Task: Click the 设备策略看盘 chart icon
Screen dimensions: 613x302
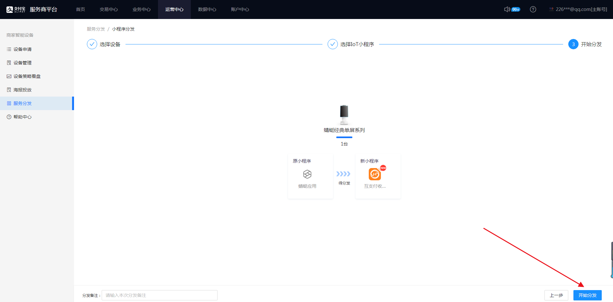Action: (x=9, y=76)
